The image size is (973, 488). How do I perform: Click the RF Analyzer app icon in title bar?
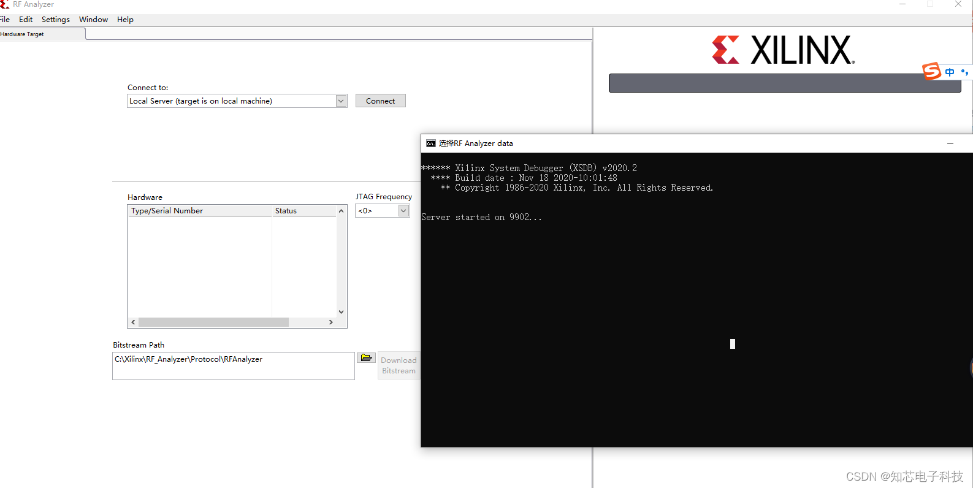click(x=4, y=4)
